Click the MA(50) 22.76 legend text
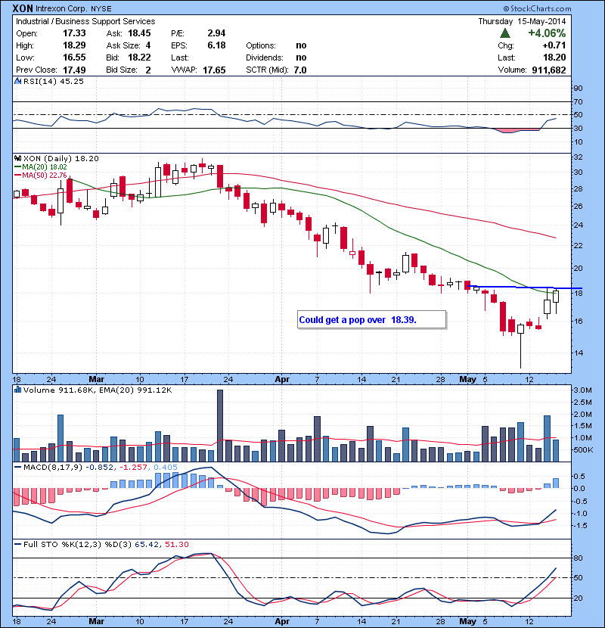The width and height of the screenshot is (605, 628). [45, 176]
